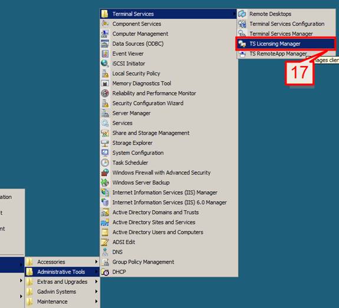The image size is (339, 308).
Task: Click the Storage Explorer icon
Action: tap(105, 143)
